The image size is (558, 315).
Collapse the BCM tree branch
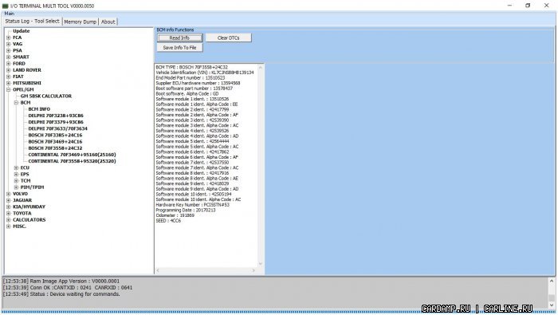(x=16, y=103)
